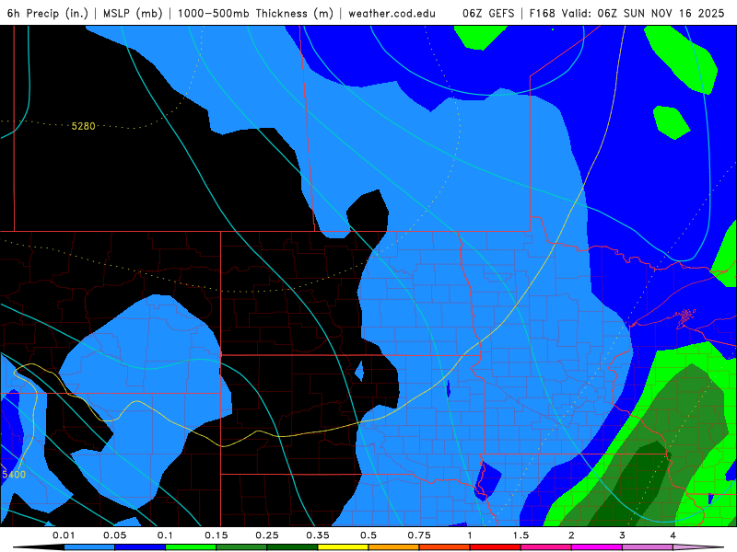Click the '5400' thickness contour label
The image size is (737, 552).
(x=14, y=475)
